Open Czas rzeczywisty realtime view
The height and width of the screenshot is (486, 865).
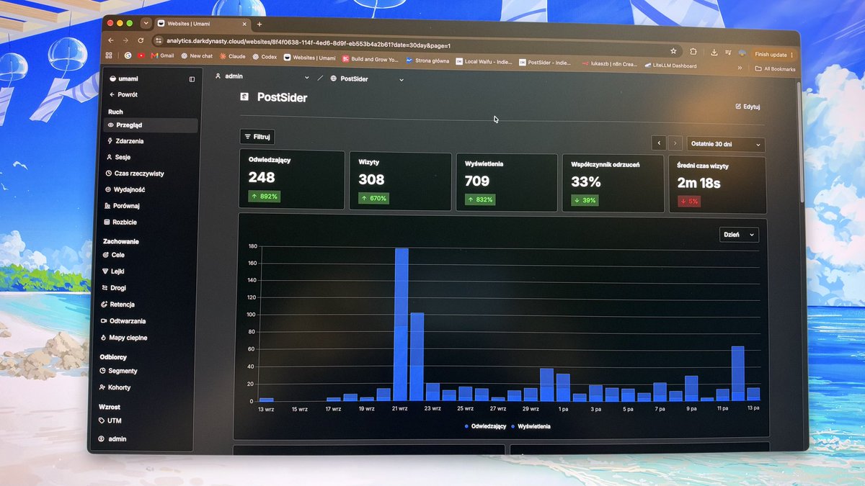coord(134,174)
